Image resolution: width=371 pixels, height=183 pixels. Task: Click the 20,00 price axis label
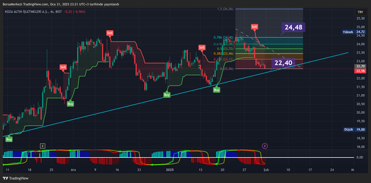pos(360,113)
